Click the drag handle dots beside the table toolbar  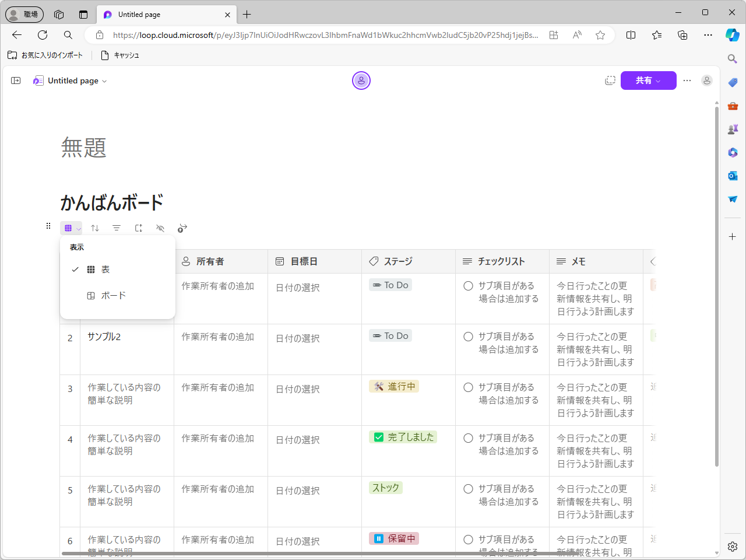pos(48,226)
